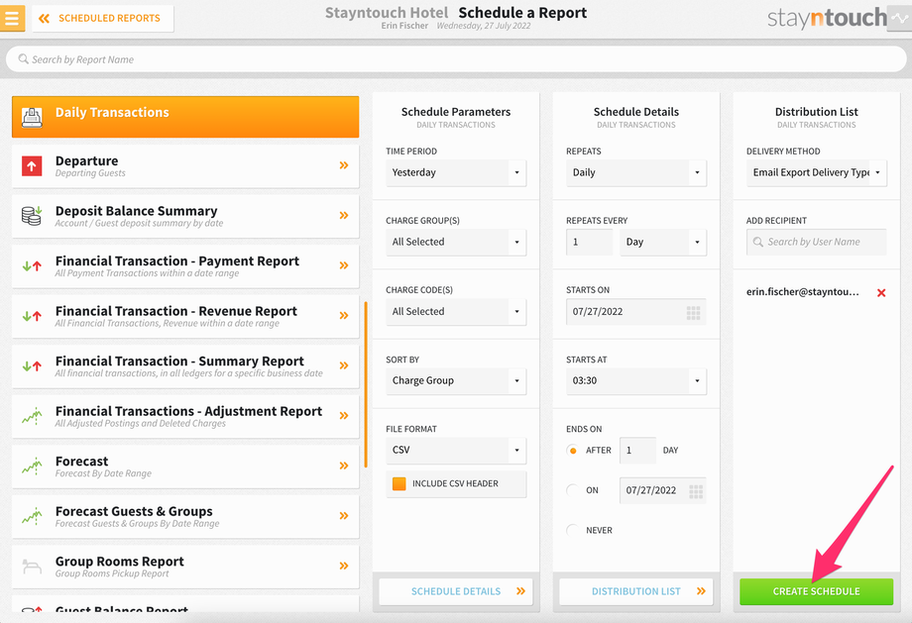Go back to Scheduled Reports

(x=102, y=18)
